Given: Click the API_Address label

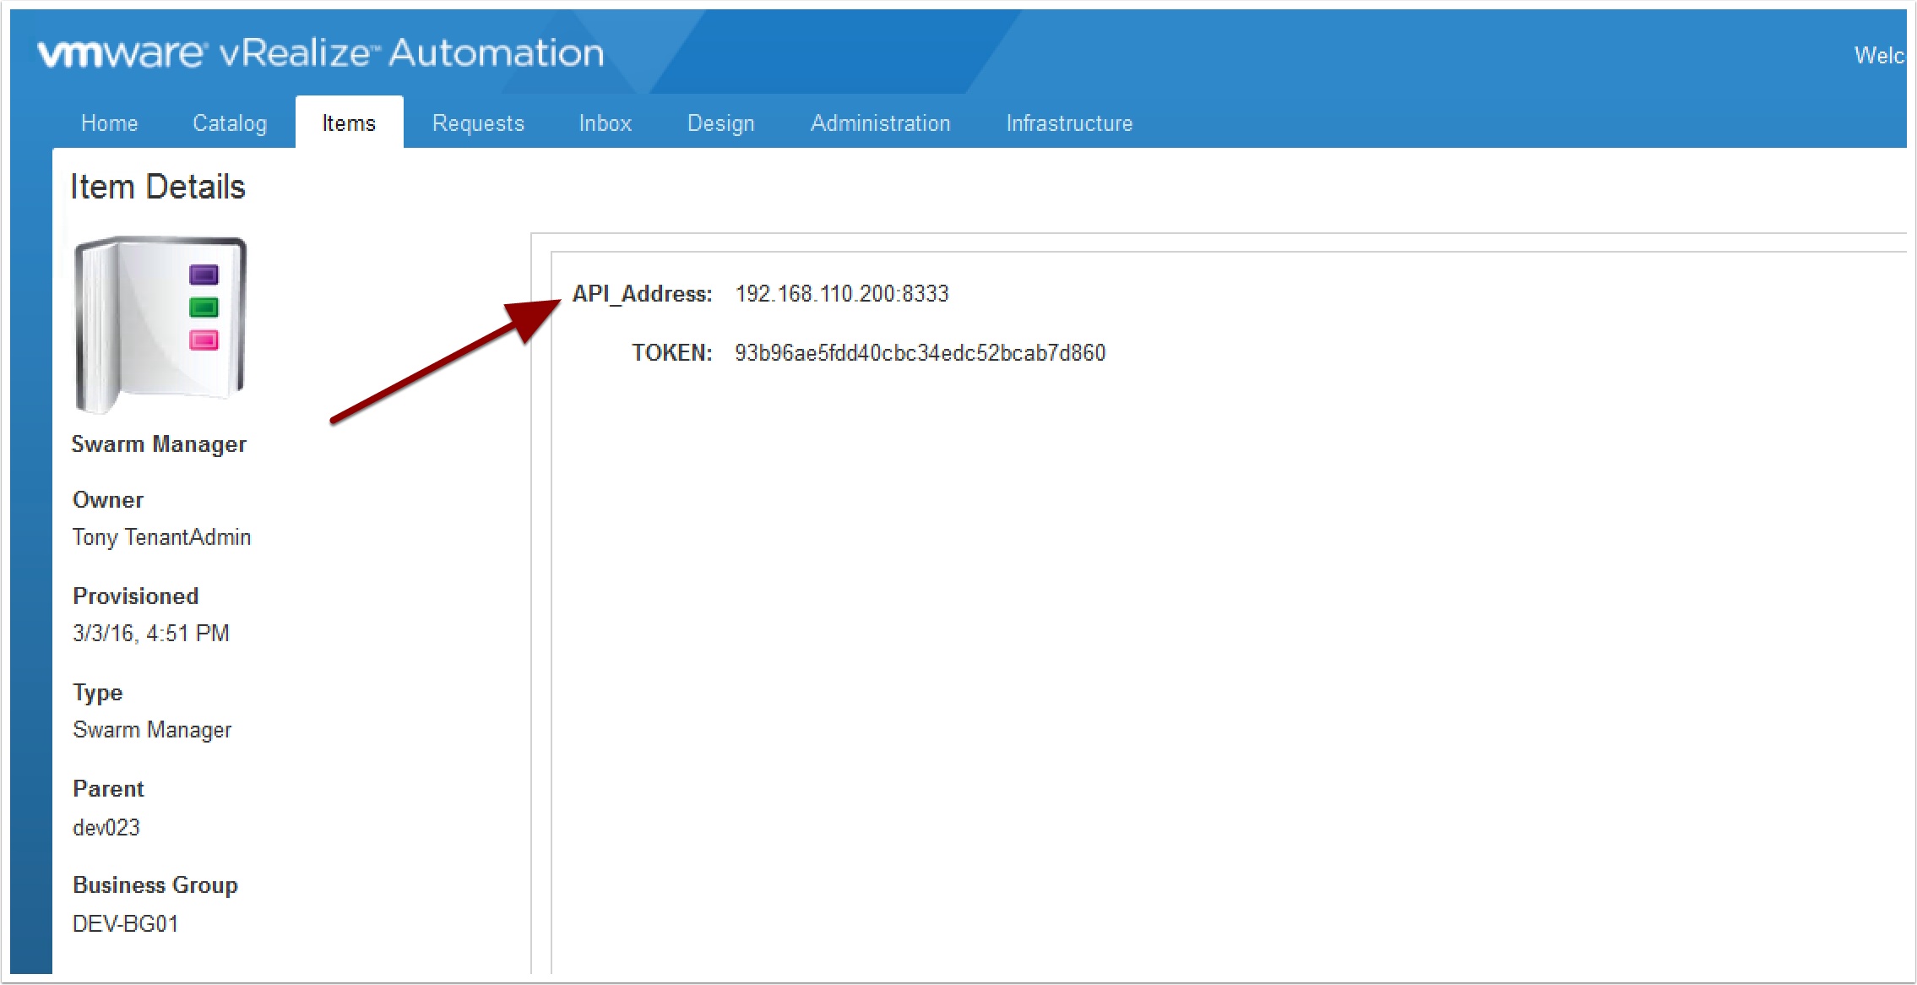Looking at the screenshot, I should coord(643,294).
